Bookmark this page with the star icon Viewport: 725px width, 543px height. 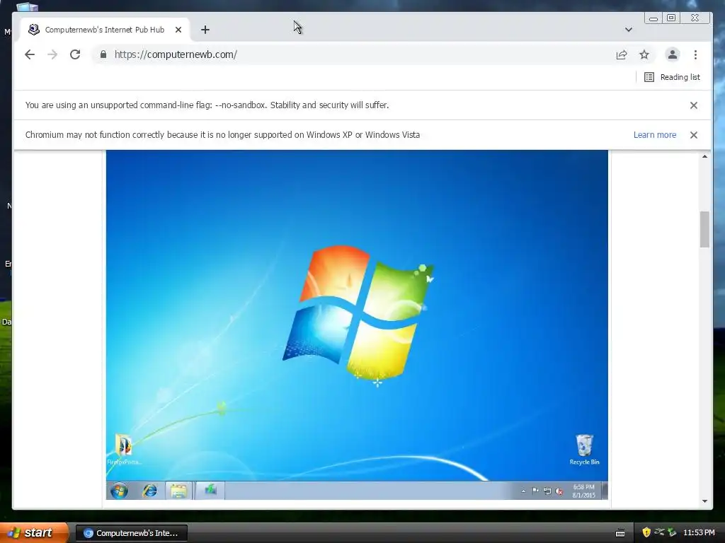coord(644,55)
